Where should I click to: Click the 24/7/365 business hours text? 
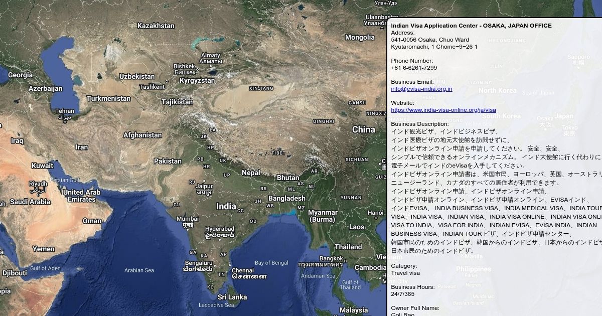(x=403, y=294)
